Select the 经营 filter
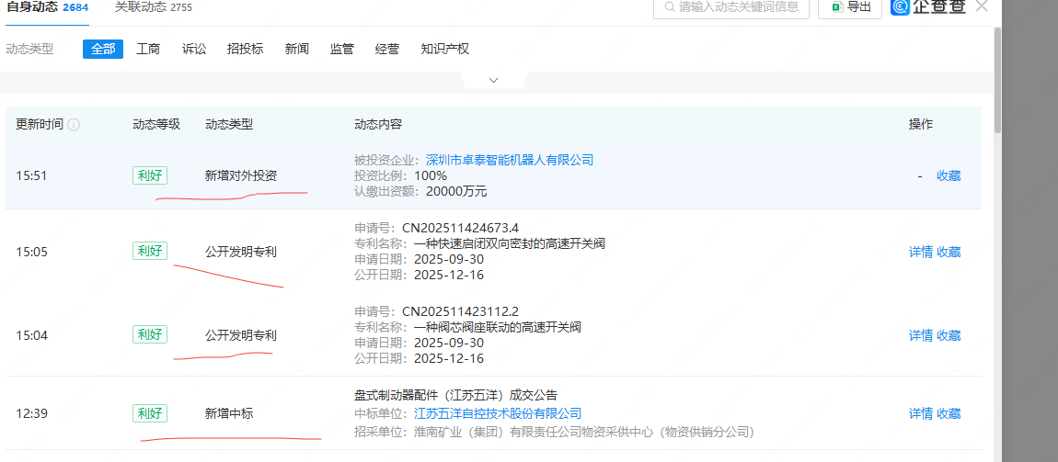This screenshot has height=462, width=1058. coord(387,50)
